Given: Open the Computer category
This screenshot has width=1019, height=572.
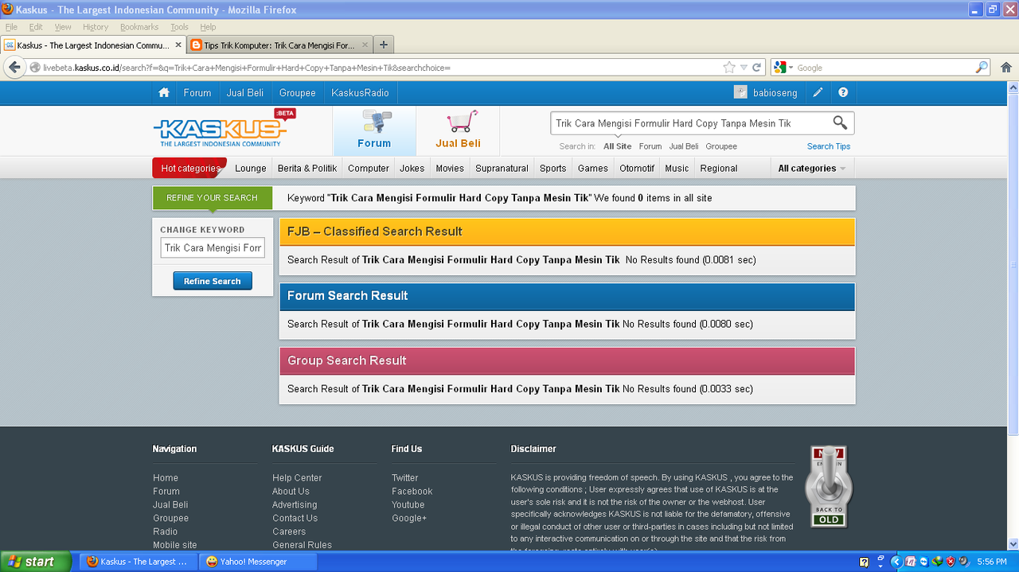Looking at the screenshot, I should [x=369, y=168].
